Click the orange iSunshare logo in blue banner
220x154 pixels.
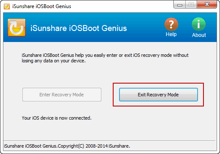pos(17,28)
